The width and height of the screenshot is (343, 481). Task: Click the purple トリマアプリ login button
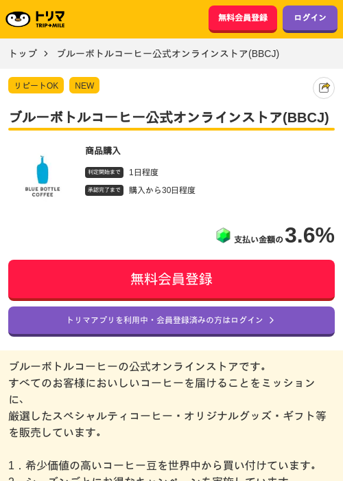point(171,321)
